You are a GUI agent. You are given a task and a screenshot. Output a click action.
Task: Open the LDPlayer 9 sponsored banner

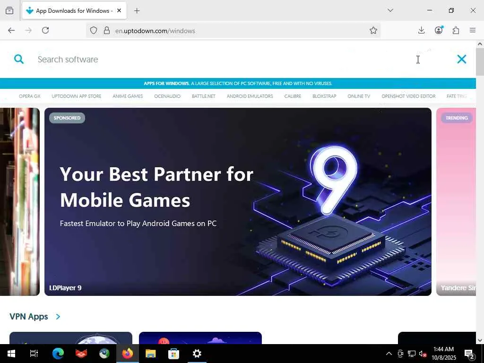(x=238, y=201)
